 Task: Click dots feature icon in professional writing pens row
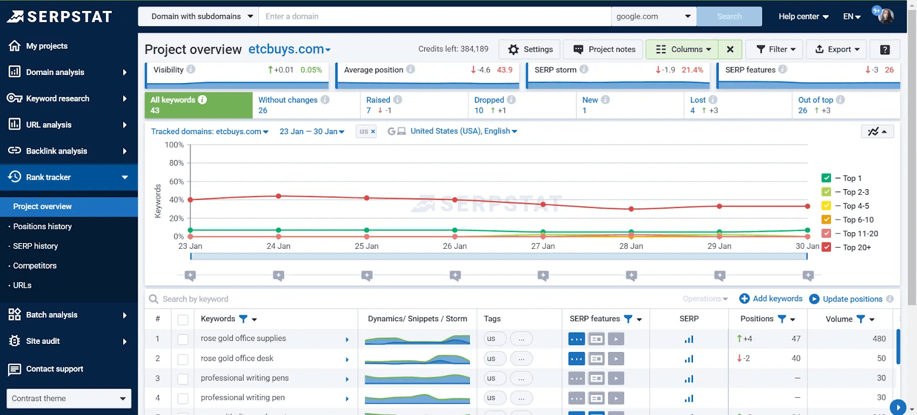click(577, 378)
